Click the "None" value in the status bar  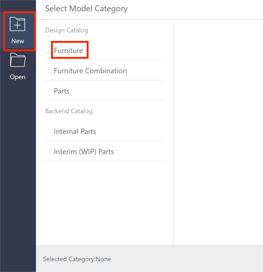103,259
